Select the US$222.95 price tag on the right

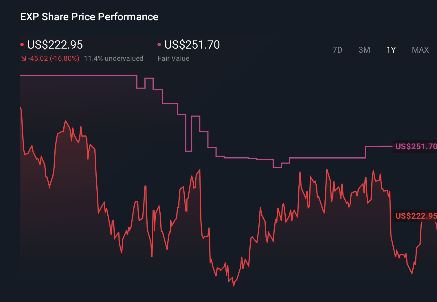pos(416,216)
